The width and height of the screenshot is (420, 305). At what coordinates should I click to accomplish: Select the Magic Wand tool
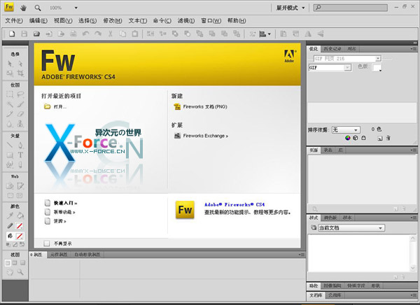(x=10, y=104)
